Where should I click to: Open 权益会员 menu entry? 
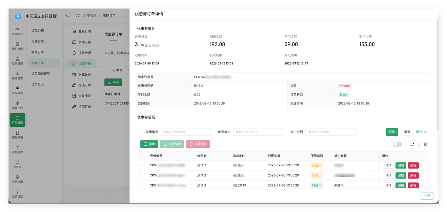pyautogui.click(x=81, y=74)
